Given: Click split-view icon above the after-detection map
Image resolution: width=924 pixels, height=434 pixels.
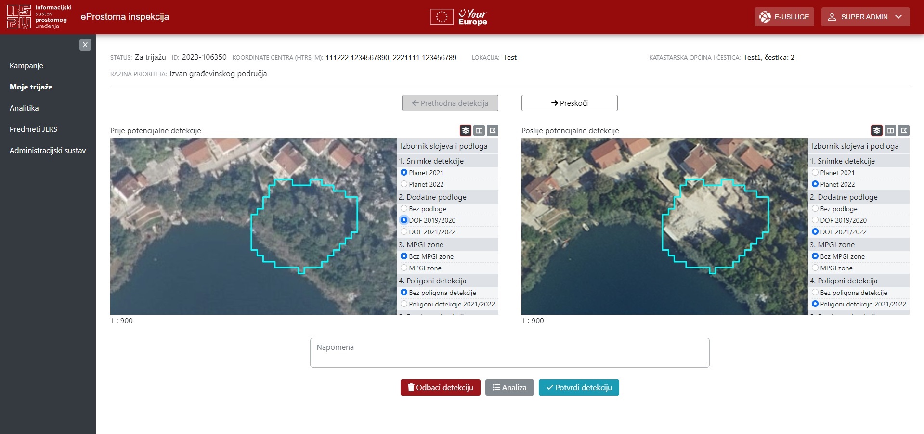Looking at the screenshot, I should (890, 130).
